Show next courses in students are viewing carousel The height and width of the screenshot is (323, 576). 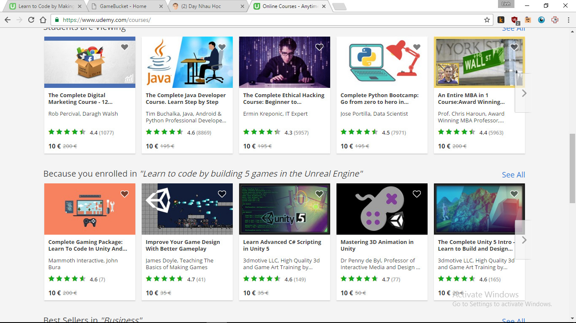coord(524,93)
